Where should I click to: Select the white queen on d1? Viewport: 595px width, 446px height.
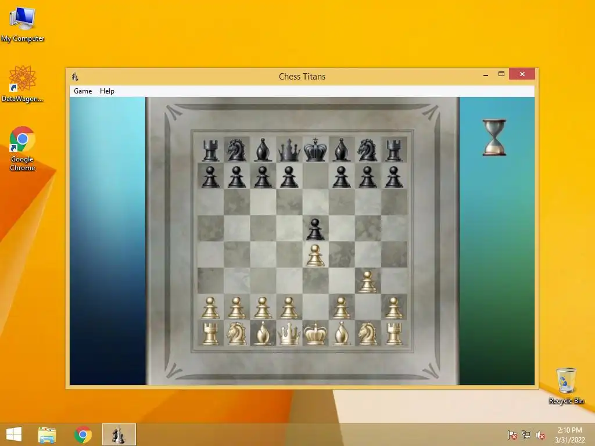click(289, 334)
